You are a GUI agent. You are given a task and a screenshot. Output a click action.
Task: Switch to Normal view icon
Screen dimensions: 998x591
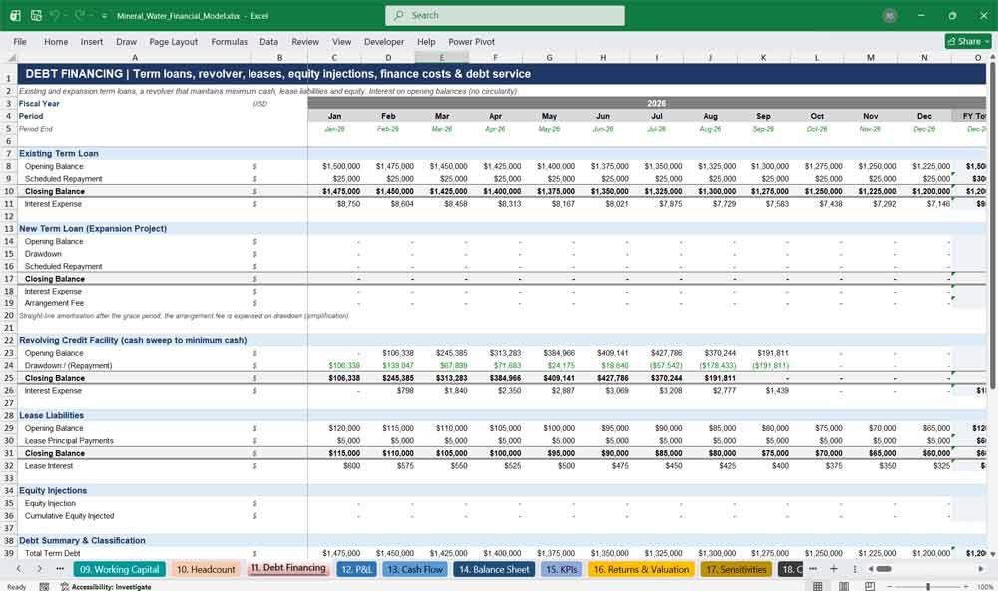point(818,586)
